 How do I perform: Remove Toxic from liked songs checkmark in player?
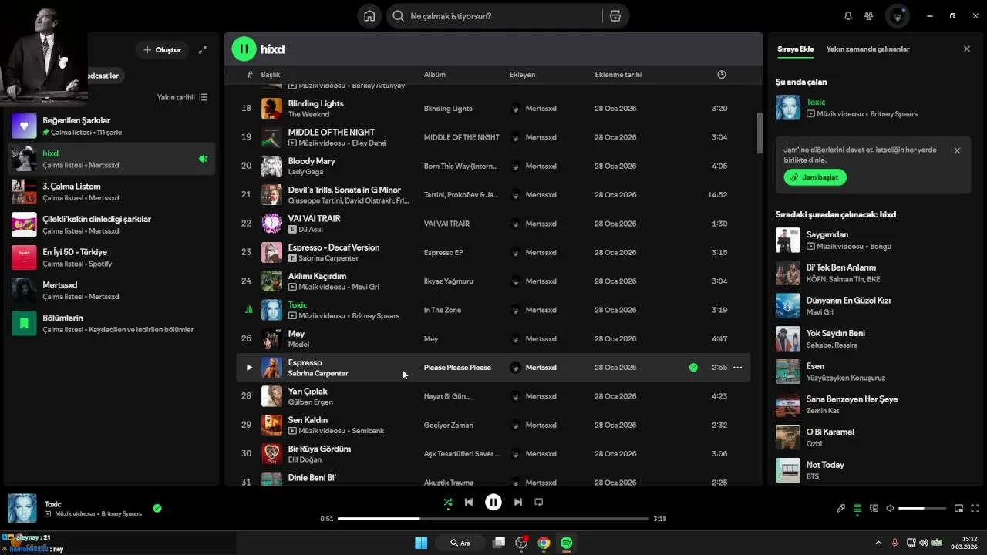click(x=157, y=508)
